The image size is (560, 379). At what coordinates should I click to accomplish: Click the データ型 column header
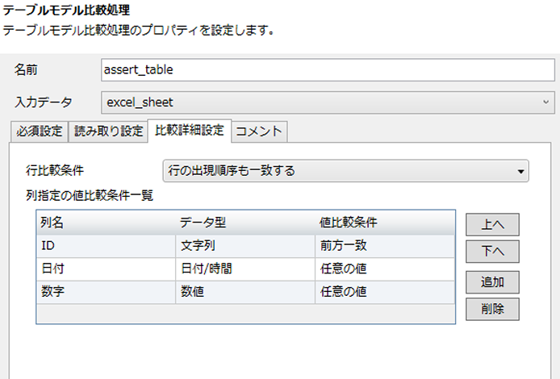244,222
